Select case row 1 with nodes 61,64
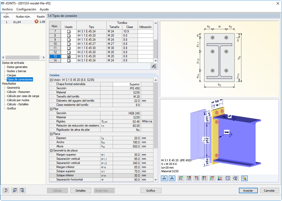Screen dimensions: 282x201 [x=23, y=22]
